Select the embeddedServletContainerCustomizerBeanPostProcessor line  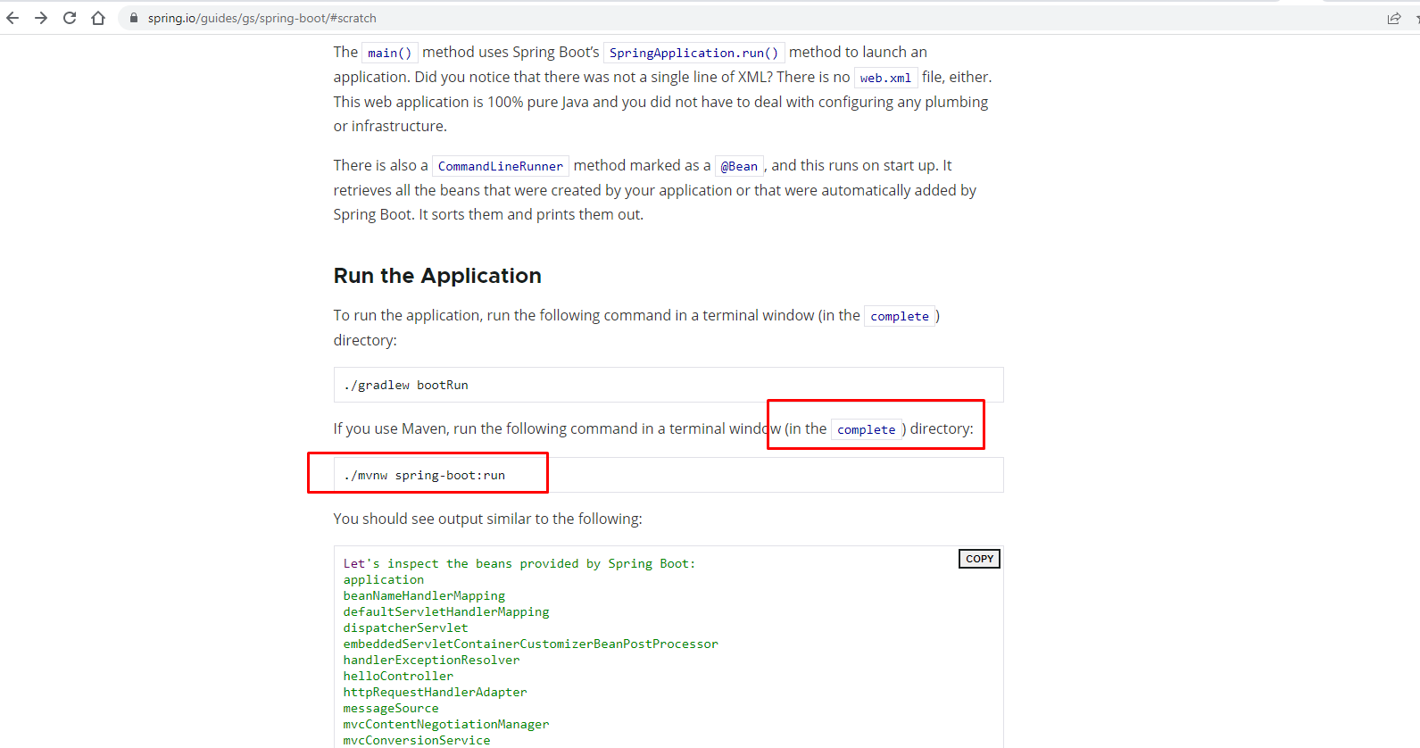pos(531,644)
